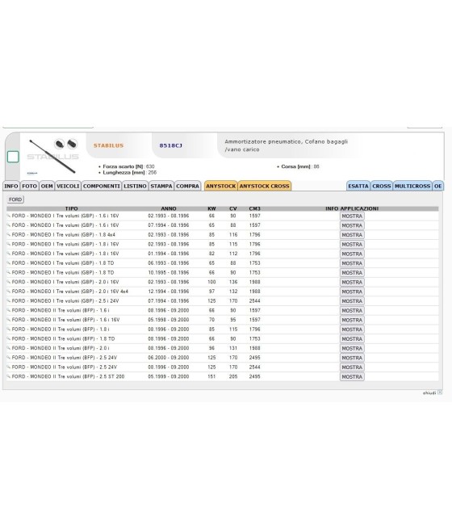This screenshot has height=529, width=452.
Task: Open the COMPONENTI tab
Action: click(102, 186)
